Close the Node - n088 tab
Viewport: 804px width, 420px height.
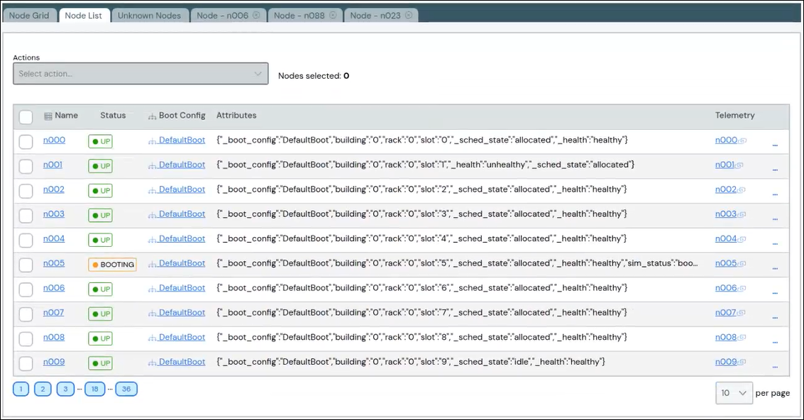point(333,16)
